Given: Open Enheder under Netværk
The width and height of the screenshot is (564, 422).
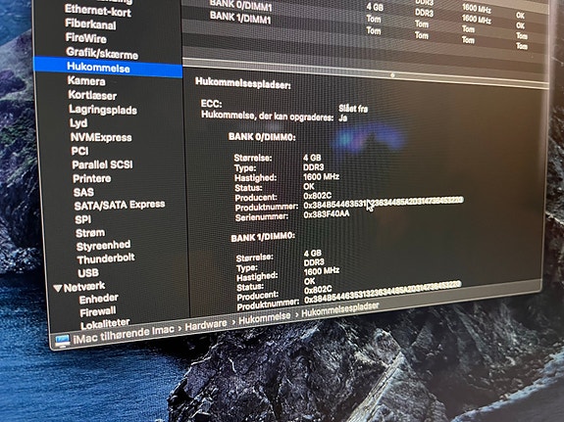Looking at the screenshot, I should (98, 299).
